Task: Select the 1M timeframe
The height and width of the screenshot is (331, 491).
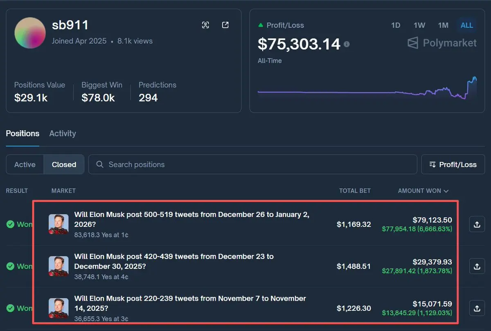Action: [443, 25]
